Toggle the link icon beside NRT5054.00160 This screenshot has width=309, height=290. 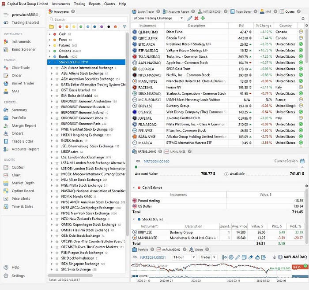138,162
